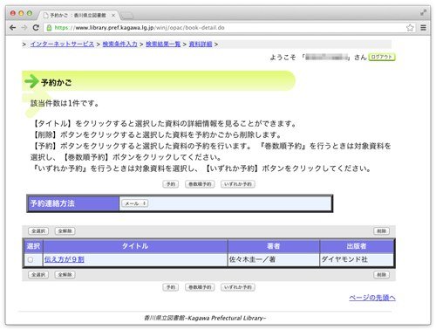Click the 削除 button above the table
436x330 pixels.
[x=381, y=231]
